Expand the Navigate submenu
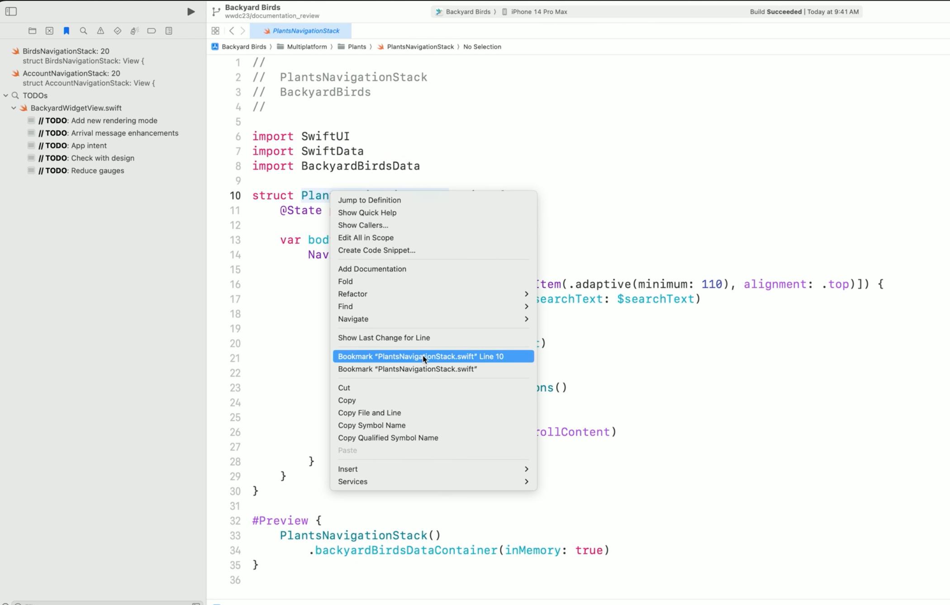 (x=353, y=319)
